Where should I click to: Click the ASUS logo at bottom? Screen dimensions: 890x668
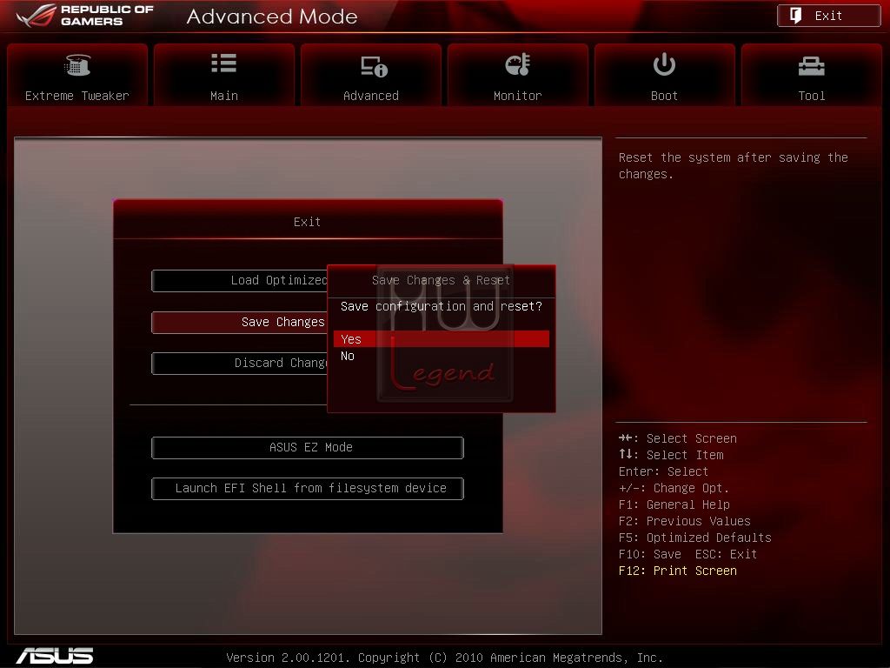pos(55,656)
